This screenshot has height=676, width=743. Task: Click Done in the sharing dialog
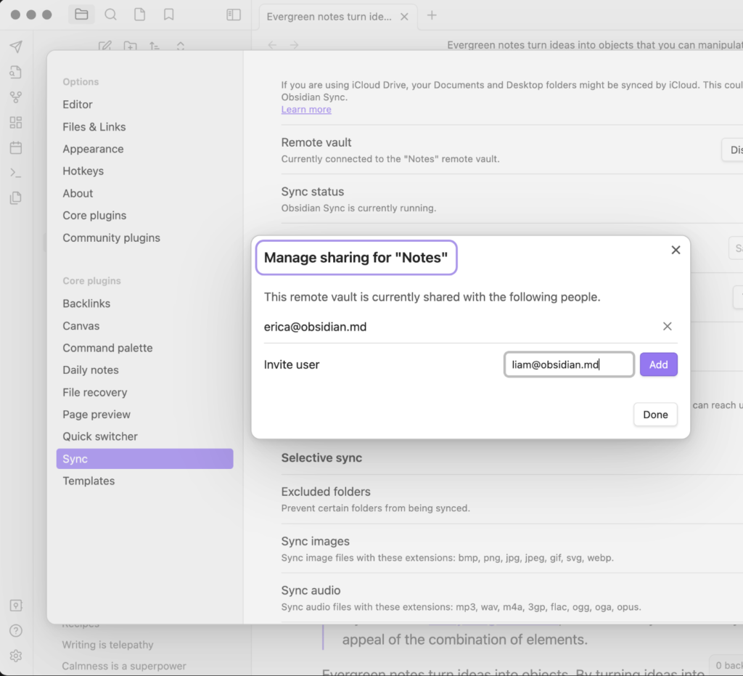pyautogui.click(x=655, y=415)
